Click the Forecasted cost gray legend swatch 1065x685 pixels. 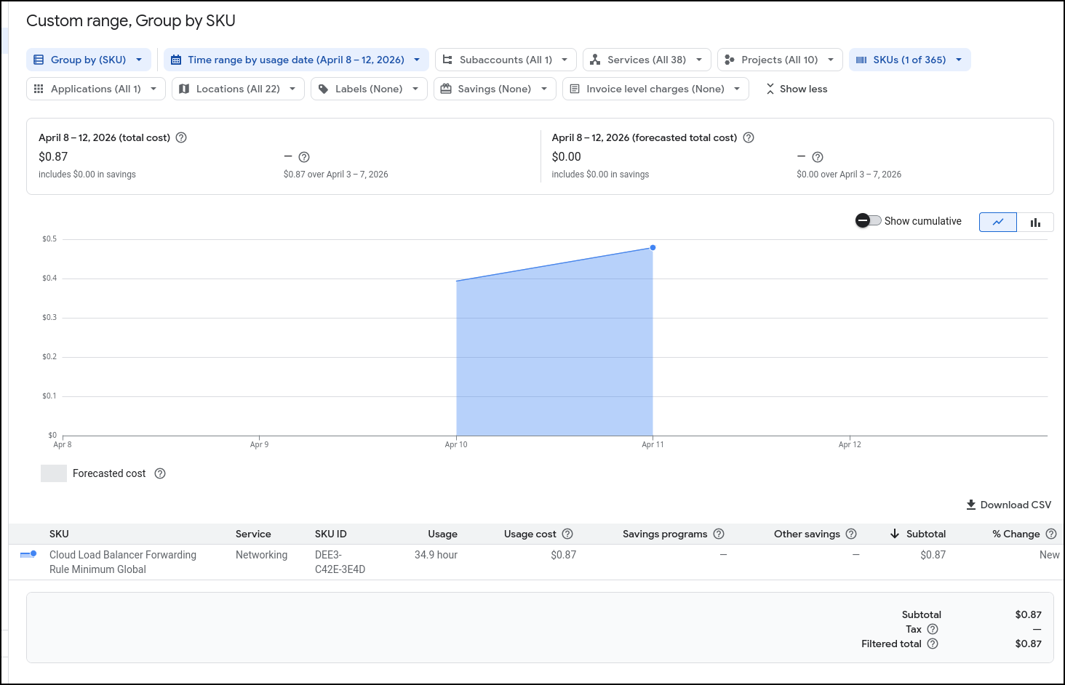point(54,473)
